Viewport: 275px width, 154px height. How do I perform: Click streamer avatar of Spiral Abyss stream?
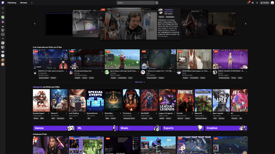[x=107, y=72]
